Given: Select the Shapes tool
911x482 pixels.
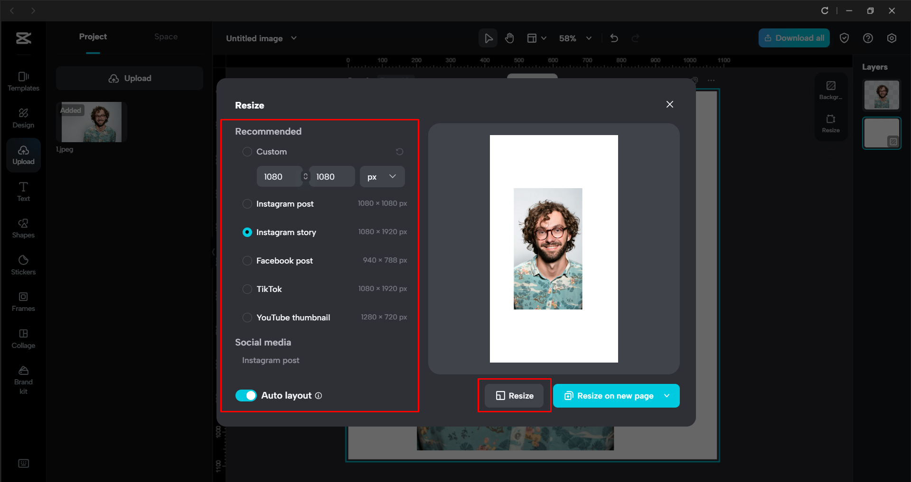Looking at the screenshot, I should [x=23, y=228].
